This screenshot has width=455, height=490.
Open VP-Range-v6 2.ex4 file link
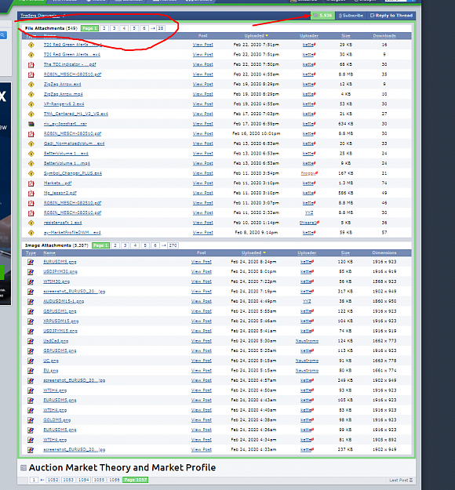coord(64,103)
